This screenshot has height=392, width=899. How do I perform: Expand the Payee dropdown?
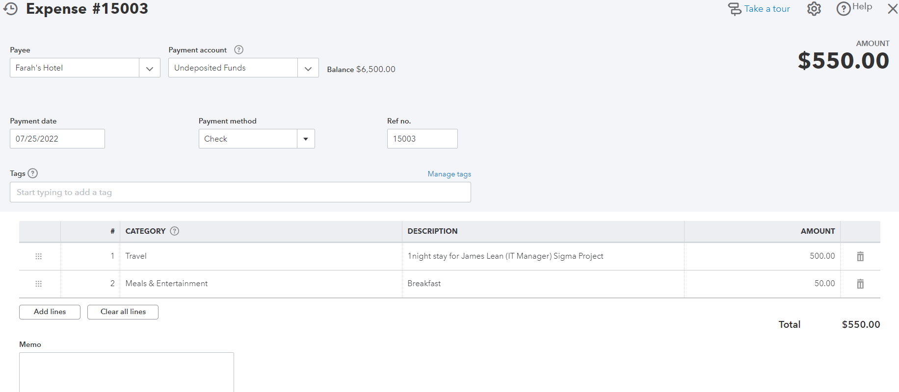[x=150, y=69]
